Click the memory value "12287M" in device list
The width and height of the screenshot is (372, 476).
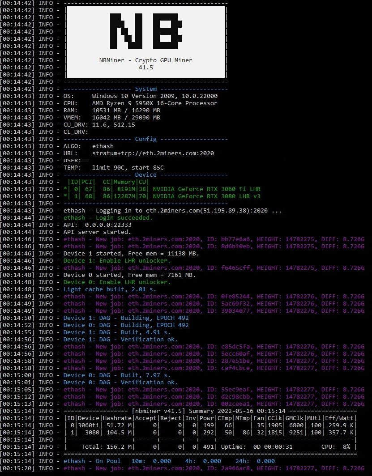point(124,196)
